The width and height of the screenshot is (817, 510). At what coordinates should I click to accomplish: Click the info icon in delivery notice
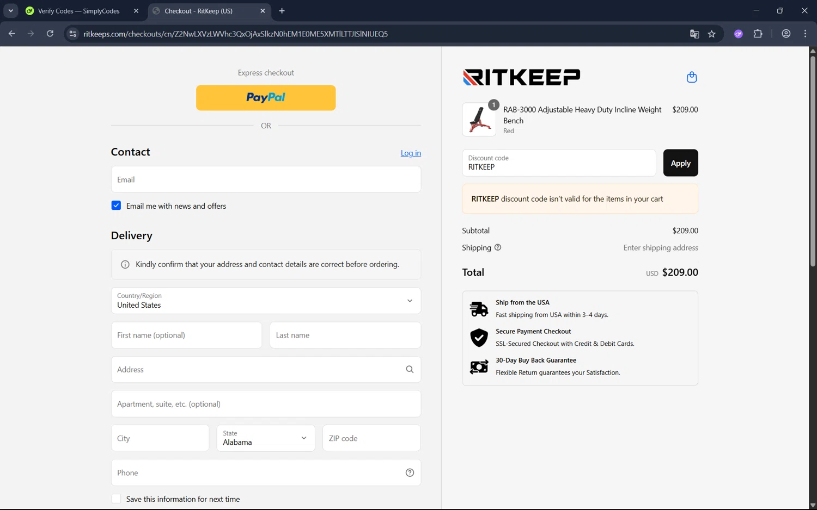125,264
